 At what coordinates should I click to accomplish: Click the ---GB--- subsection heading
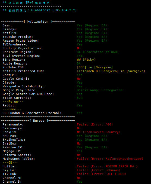point(10,162)
